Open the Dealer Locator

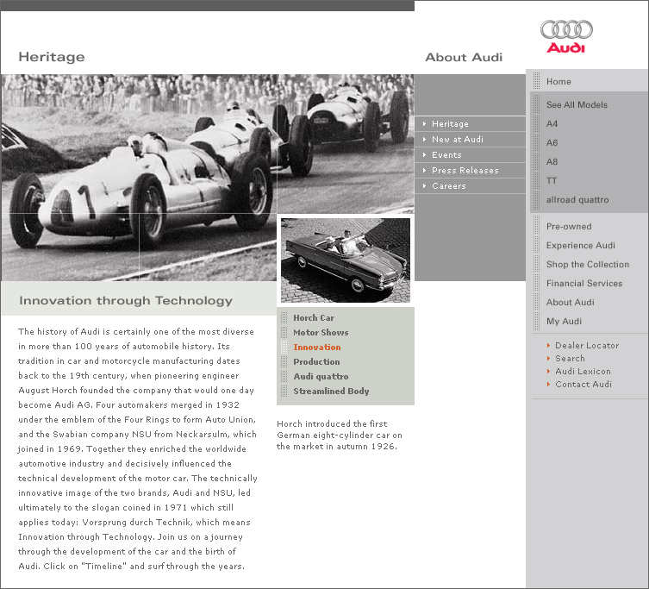tap(587, 346)
